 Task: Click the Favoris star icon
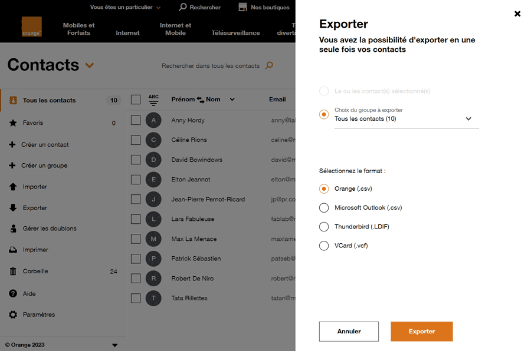coord(13,122)
